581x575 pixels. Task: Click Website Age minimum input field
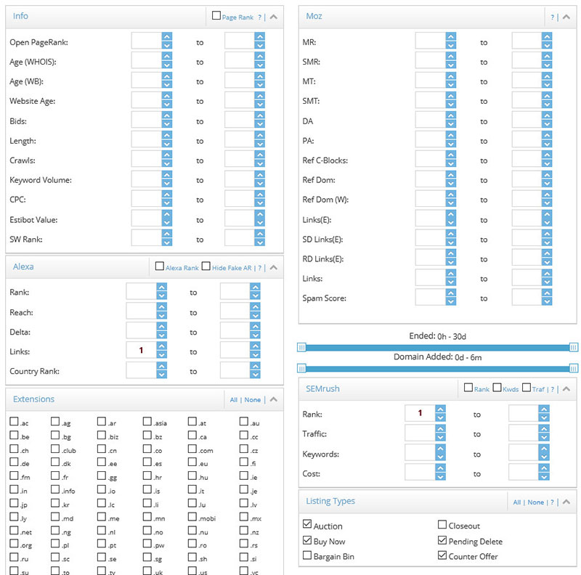pyautogui.click(x=147, y=101)
